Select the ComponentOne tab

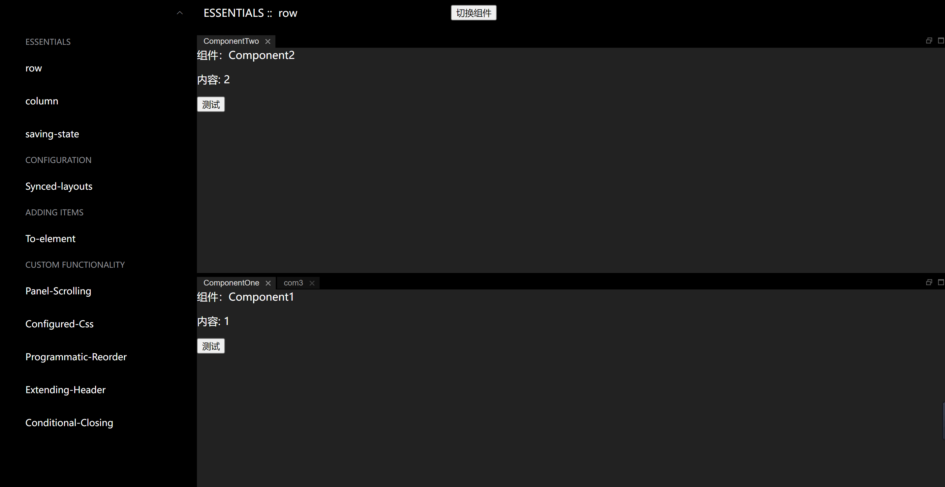pos(231,283)
